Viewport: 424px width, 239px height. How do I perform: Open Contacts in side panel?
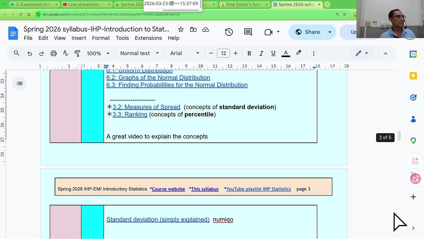tap(413, 119)
